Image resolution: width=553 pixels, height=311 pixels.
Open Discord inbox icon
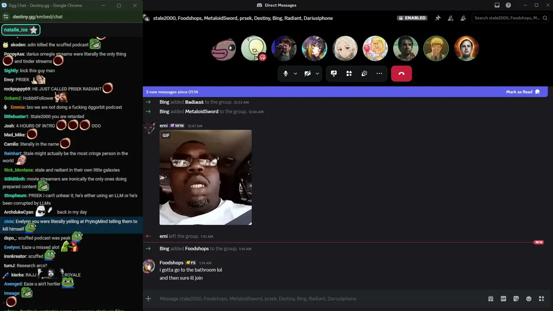[497, 5]
